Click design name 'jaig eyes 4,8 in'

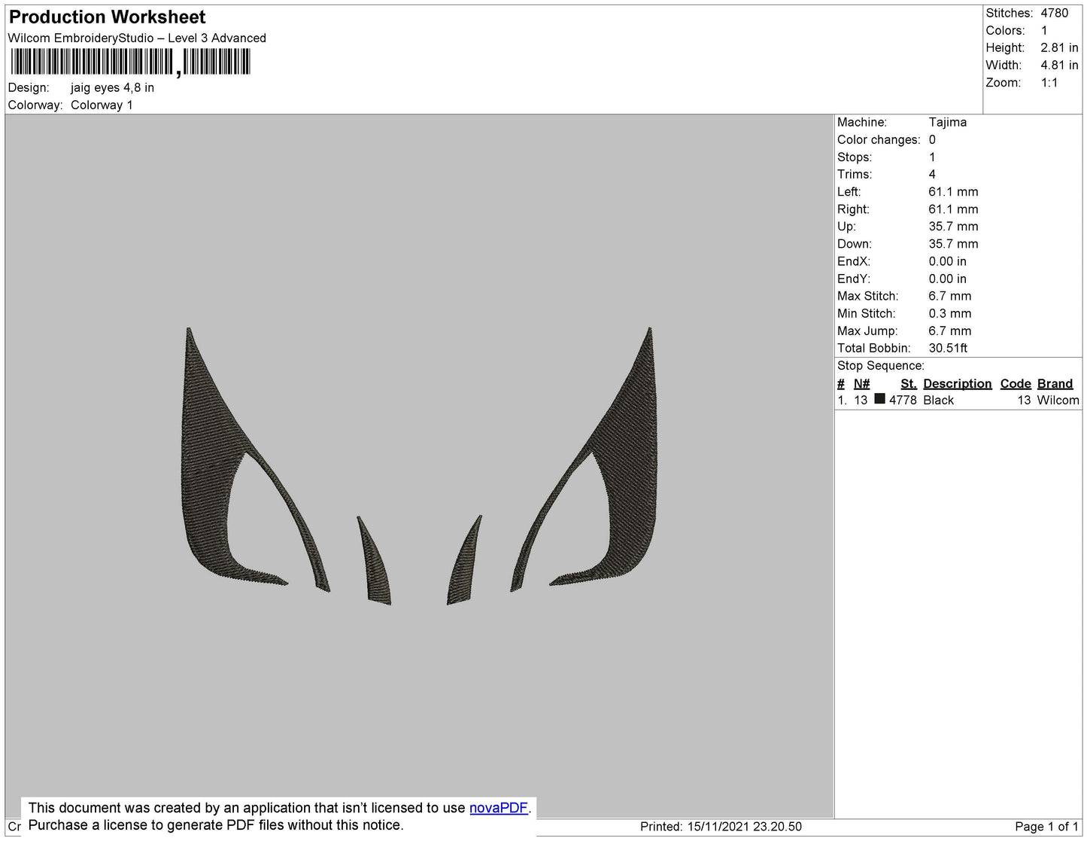(112, 87)
